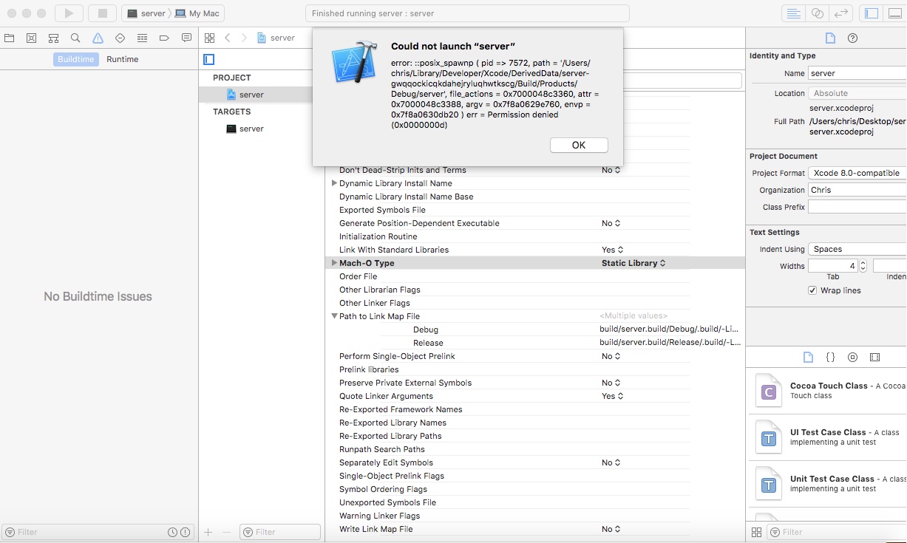Select the Issue navigator warning triangle

[x=97, y=37]
